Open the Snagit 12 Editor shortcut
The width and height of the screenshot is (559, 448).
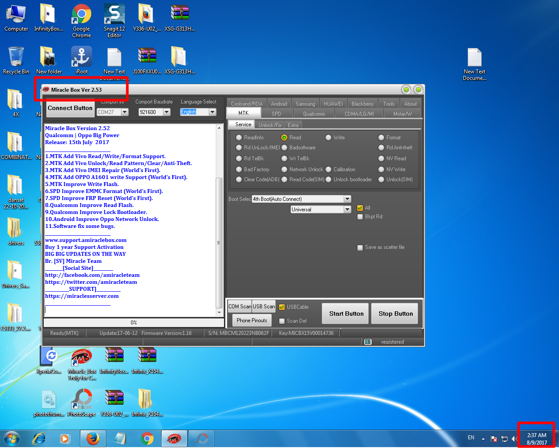coord(114,21)
